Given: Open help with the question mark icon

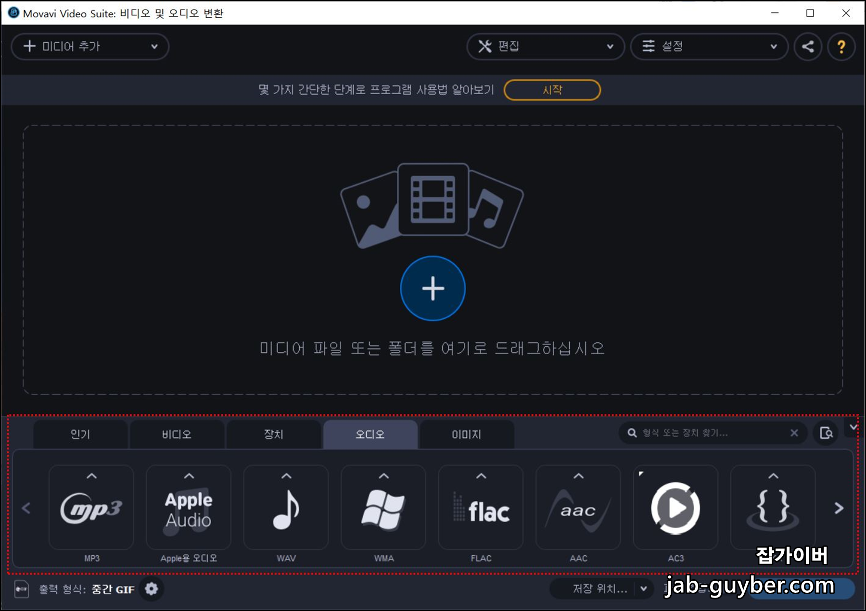Looking at the screenshot, I should coord(841,47).
